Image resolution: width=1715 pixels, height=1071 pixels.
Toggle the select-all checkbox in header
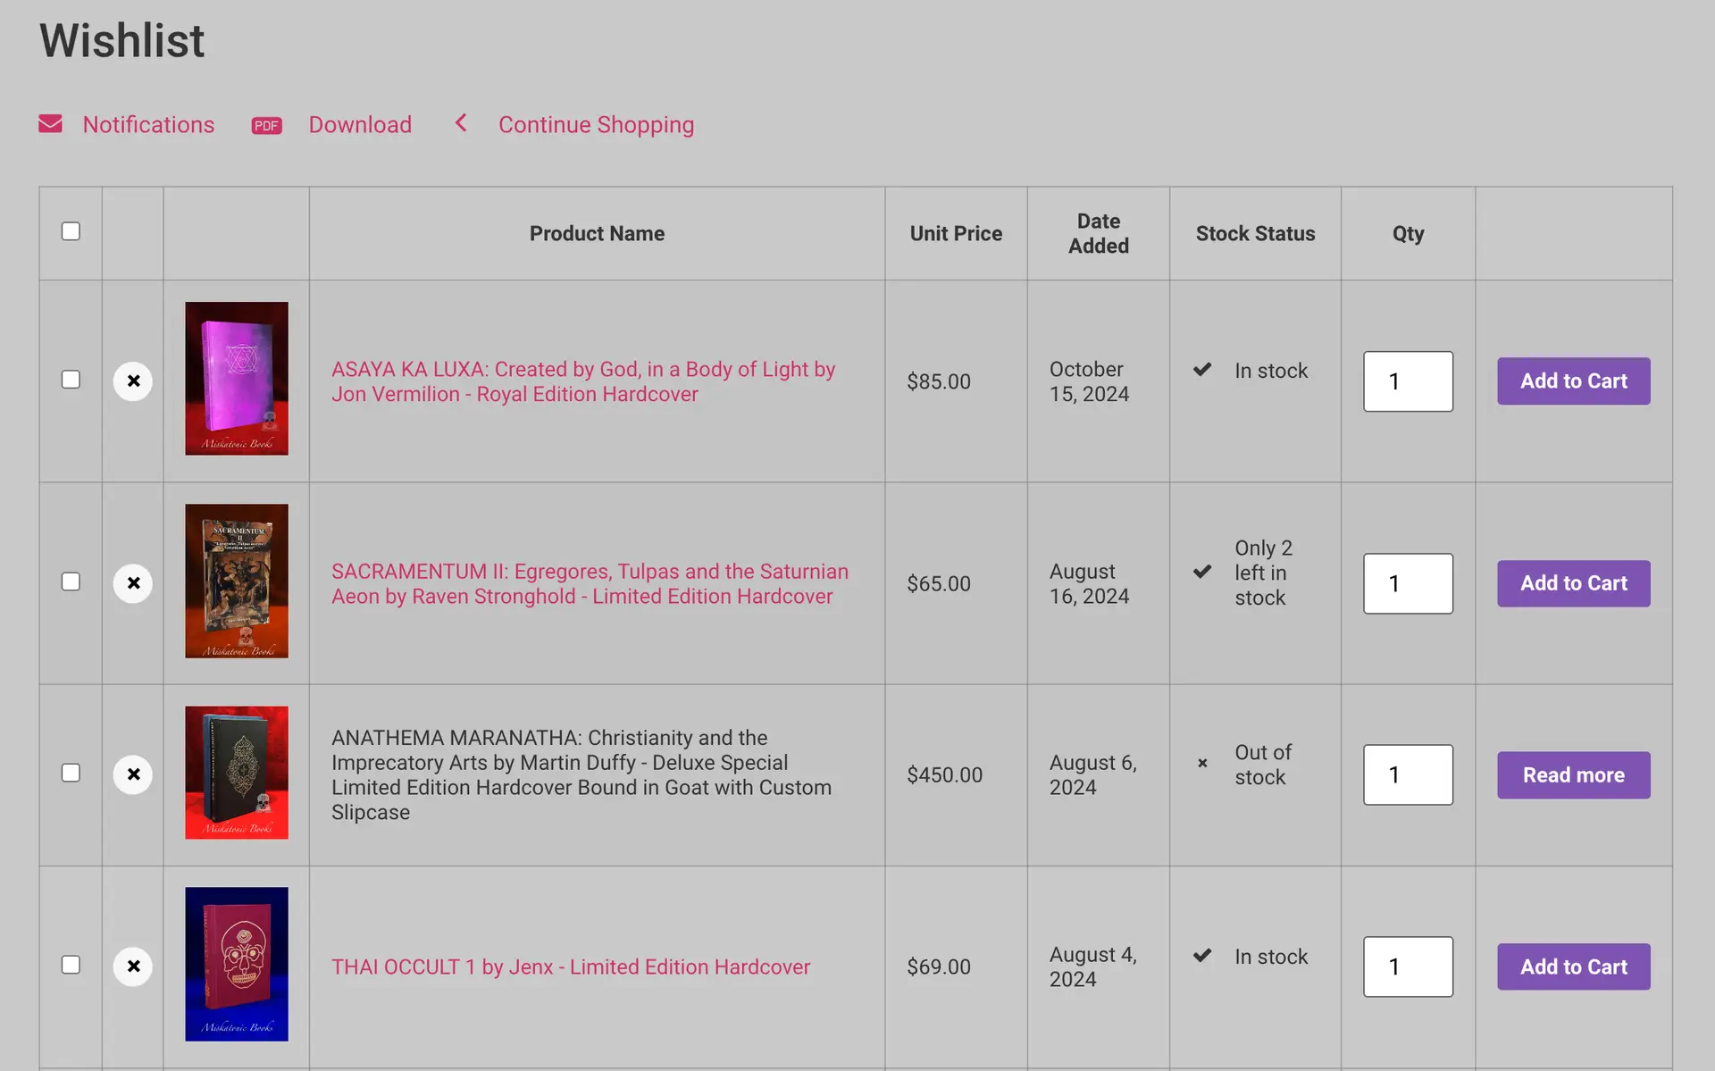click(71, 231)
